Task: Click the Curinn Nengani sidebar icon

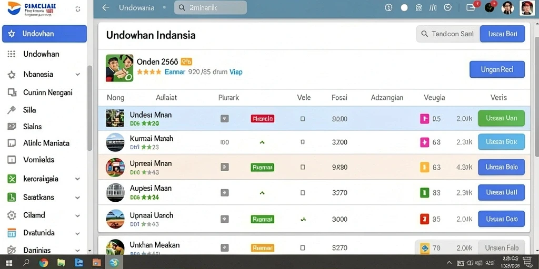Action: tap(12, 92)
